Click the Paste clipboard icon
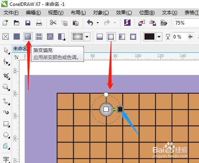199x163 pixels. coord(76,23)
